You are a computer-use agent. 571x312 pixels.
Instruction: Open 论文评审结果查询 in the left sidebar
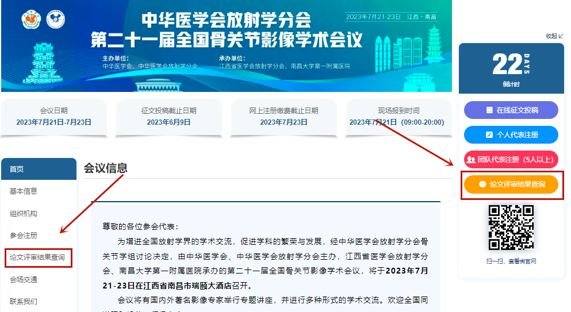37,258
